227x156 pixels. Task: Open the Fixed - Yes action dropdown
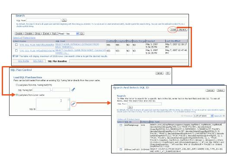click(x=68, y=33)
